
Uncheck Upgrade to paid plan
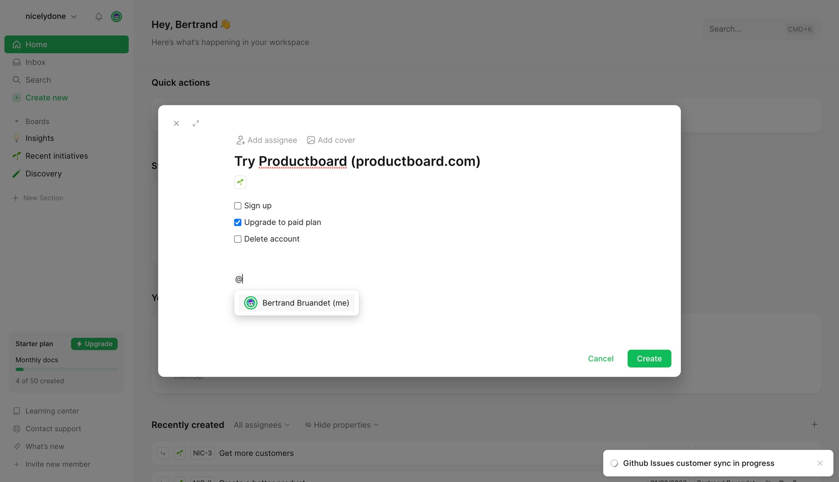pyautogui.click(x=237, y=222)
